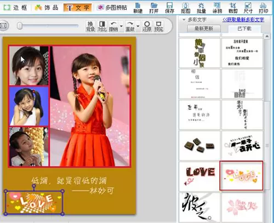Image resolution: width=274 pixels, height=223 pixels.
Task: Click the sticker's bottom-left resize handle
Action: [x=5, y=214]
